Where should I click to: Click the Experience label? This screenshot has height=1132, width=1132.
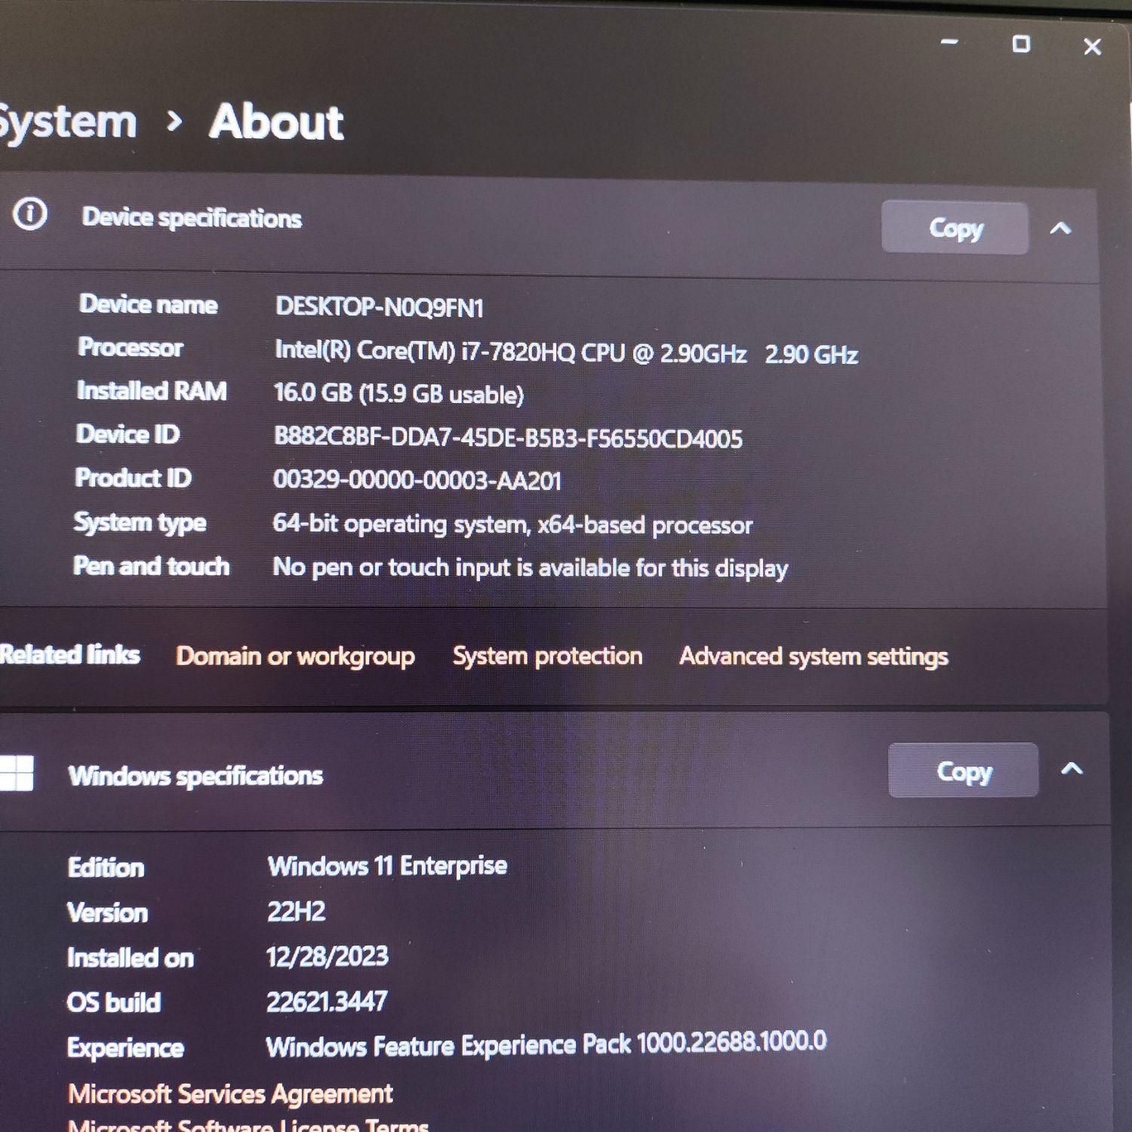coord(125,1047)
